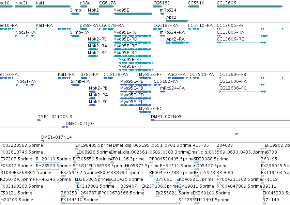
Task: Open the Apc2-PA protein label
Action: 177,75
